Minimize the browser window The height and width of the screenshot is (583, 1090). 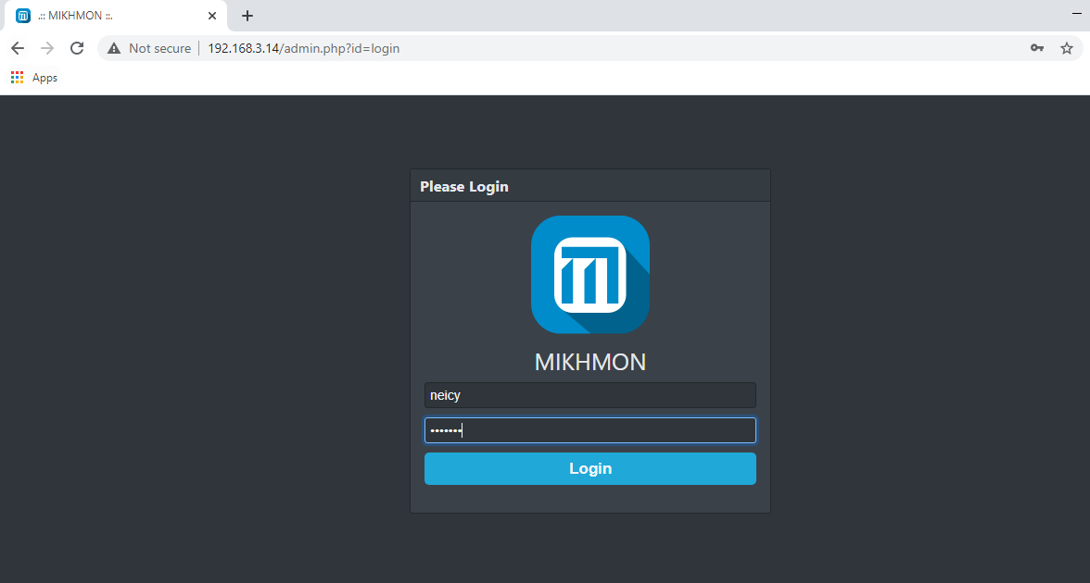tap(1077, 14)
